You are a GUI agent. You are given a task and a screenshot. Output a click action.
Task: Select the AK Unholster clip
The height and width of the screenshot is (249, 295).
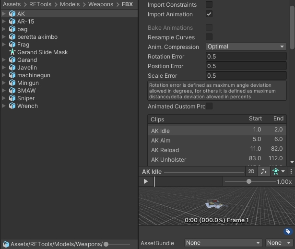(x=217, y=159)
